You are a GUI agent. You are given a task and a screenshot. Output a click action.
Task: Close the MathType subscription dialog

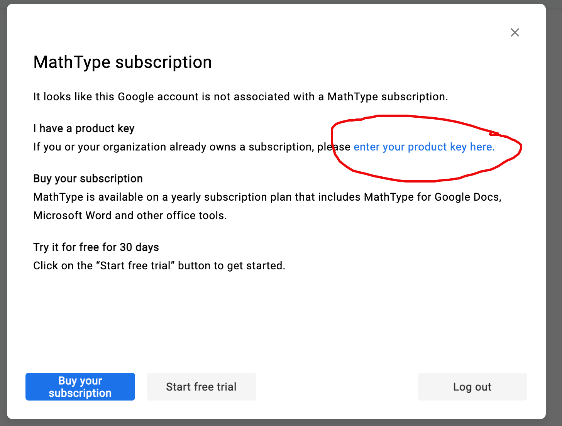515,32
